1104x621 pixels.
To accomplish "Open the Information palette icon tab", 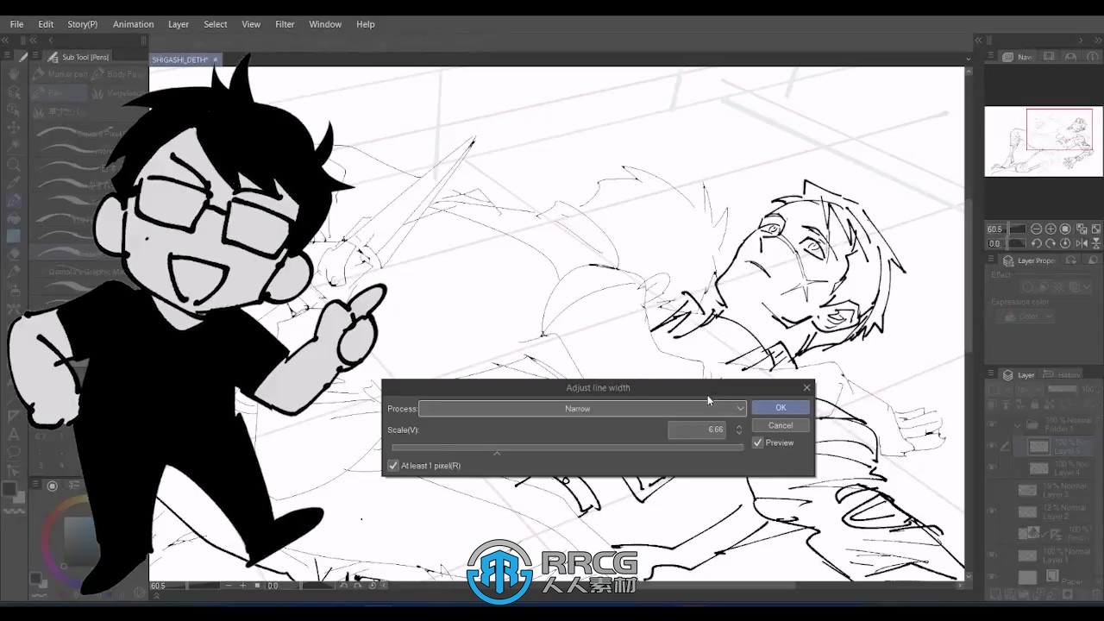I will (x=1092, y=57).
